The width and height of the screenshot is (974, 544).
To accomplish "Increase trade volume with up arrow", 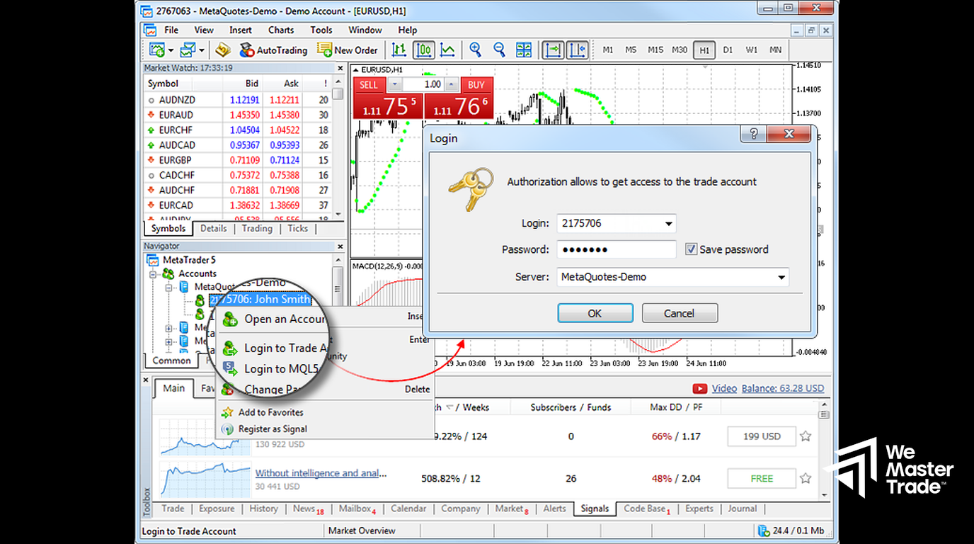I will pyautogui.click(x=451, y=84).
